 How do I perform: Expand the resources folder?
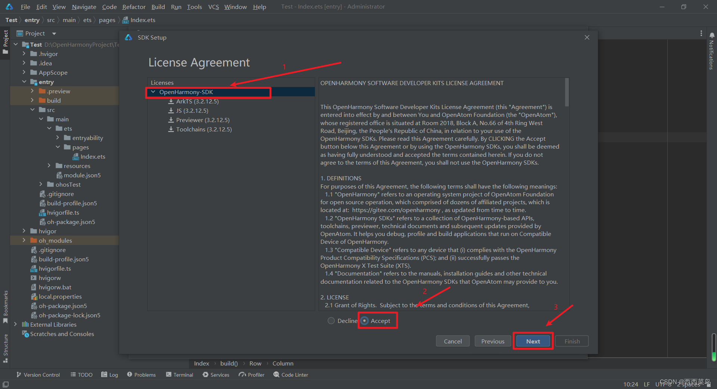click(49, 166)
